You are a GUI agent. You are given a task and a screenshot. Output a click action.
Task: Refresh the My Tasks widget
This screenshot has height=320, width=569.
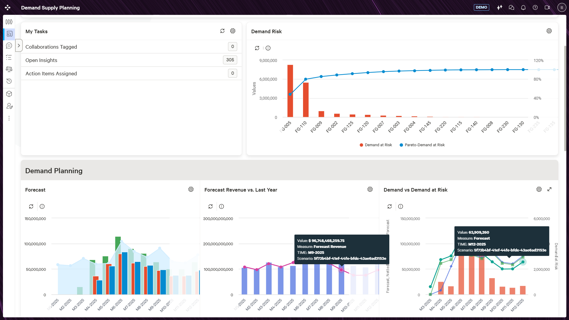[222, 31]
